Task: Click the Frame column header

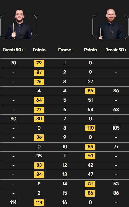Action: pyautogui.click(x=65, y=50)
